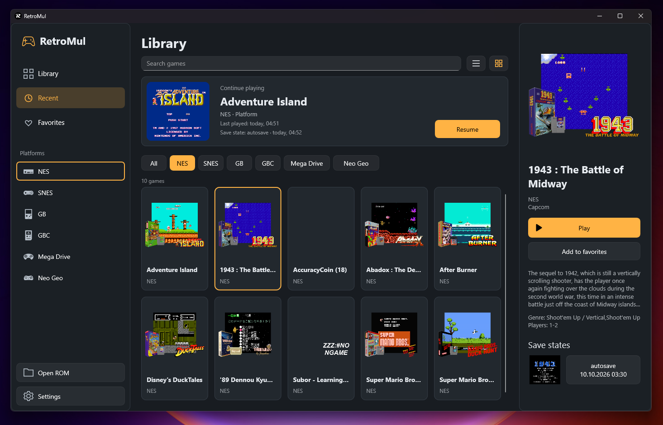Viewport: 663px width, 425px height.
Task: Play 1943 The Battle of Midway
Action: (x=584, y=228)
